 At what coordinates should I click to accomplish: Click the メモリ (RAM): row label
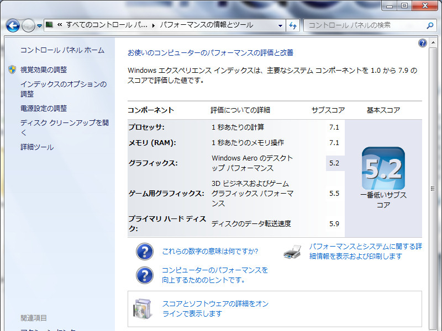click(152, 143)
